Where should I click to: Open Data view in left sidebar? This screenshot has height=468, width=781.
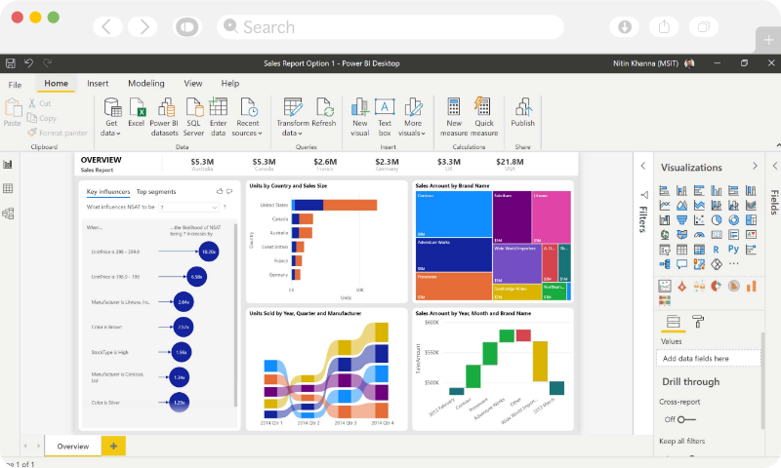[8, 188]
